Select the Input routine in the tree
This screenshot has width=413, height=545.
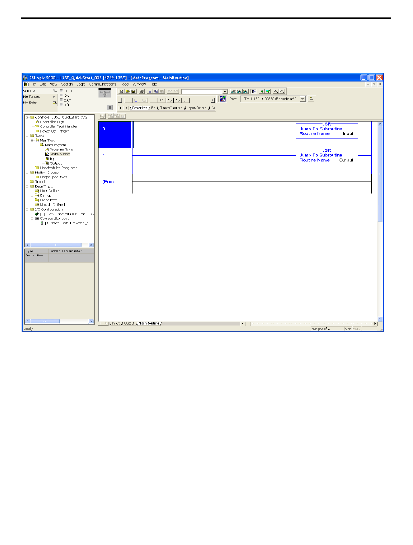54,159
